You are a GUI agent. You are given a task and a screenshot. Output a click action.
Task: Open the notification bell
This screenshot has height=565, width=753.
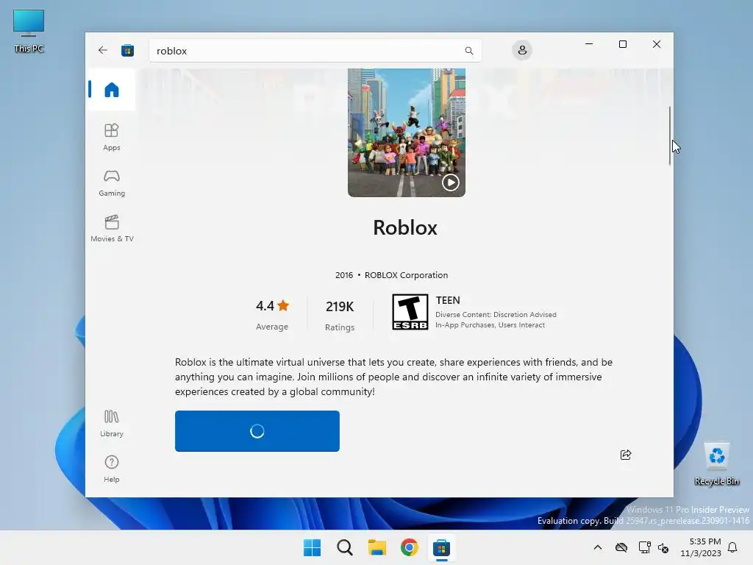(732, 547)
